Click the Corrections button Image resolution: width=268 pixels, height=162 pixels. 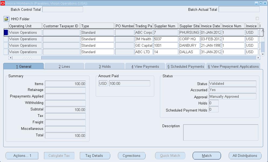tap(131, 156)
